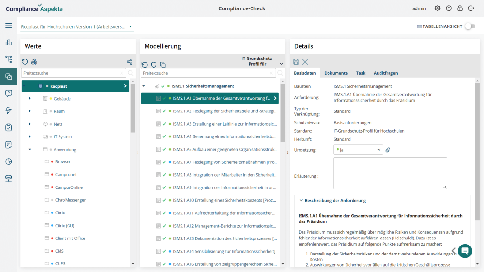Tick the checkbox beside ISMS.1.A3

tap(163, 123)
